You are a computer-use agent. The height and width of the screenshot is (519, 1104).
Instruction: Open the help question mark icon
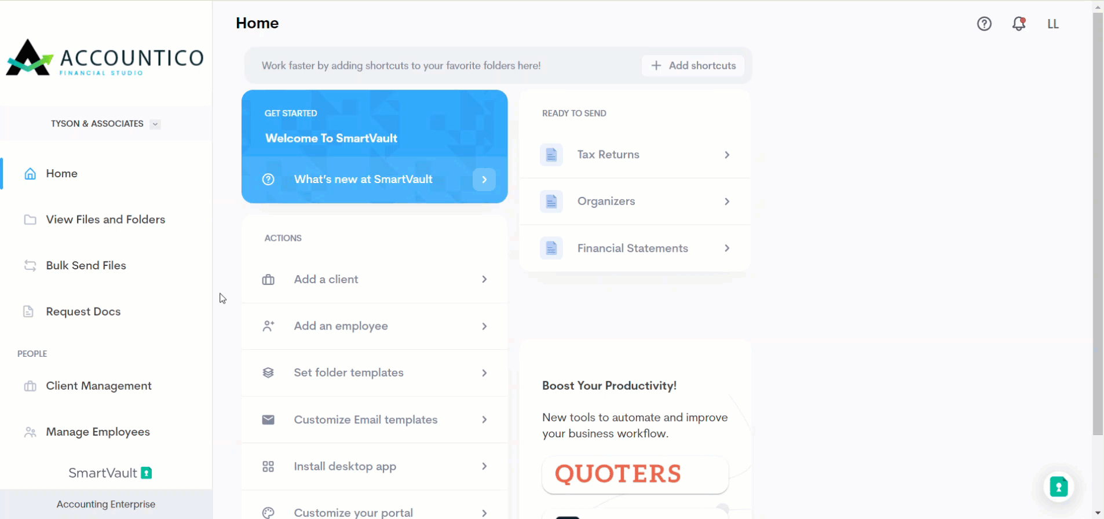(984, 24)
